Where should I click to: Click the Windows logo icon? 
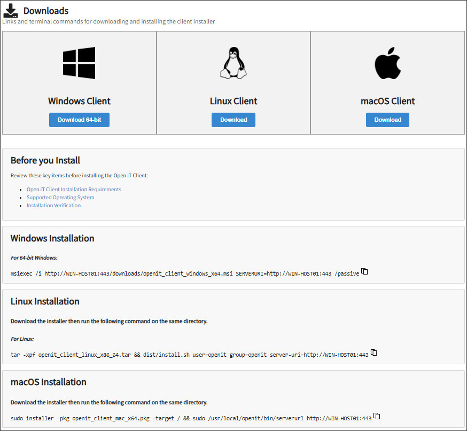79,62
